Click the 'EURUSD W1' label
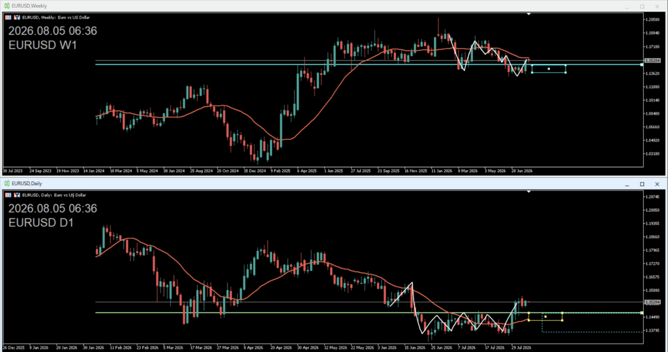This screenshot has height=352, width=668. pos(42,45)
